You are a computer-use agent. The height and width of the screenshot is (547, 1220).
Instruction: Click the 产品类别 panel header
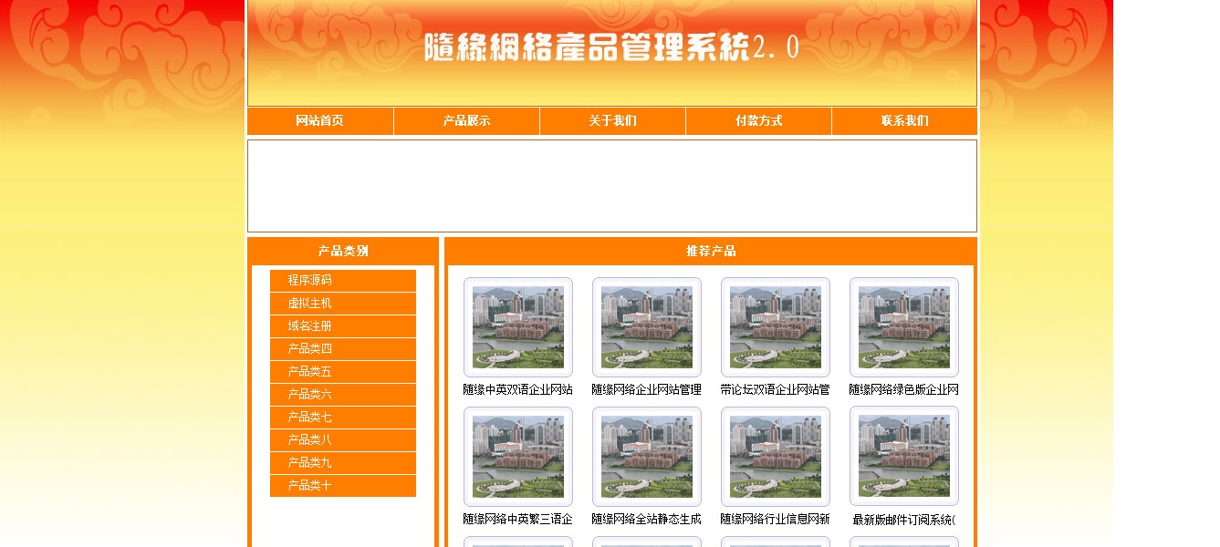pos(343,251)
